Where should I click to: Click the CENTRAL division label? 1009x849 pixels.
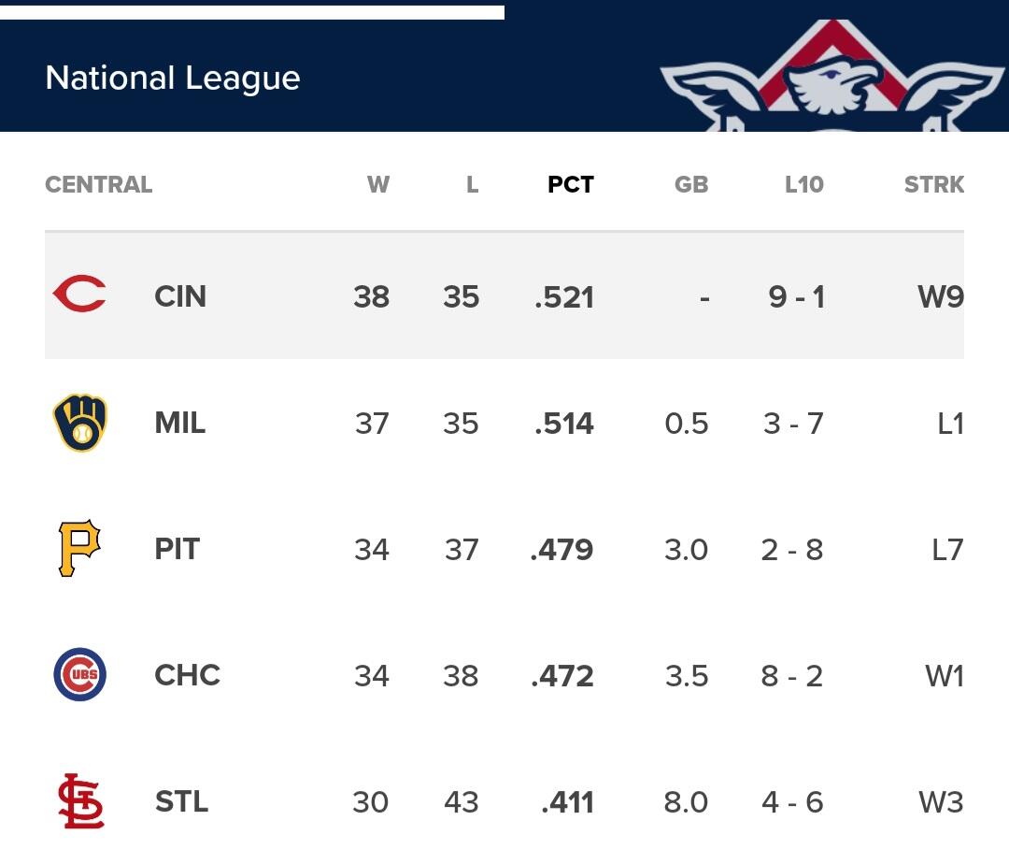pos(98,185)
